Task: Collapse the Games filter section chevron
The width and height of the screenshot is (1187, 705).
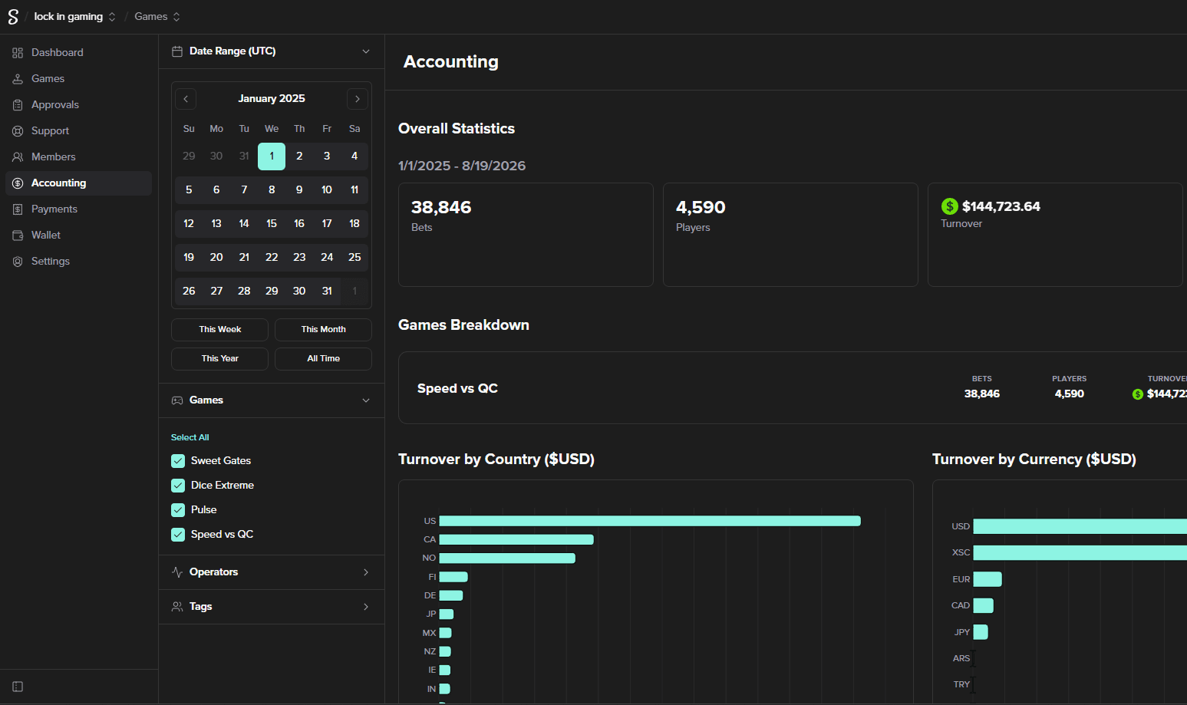Action: pyautogui.click(x=366, y=400)
